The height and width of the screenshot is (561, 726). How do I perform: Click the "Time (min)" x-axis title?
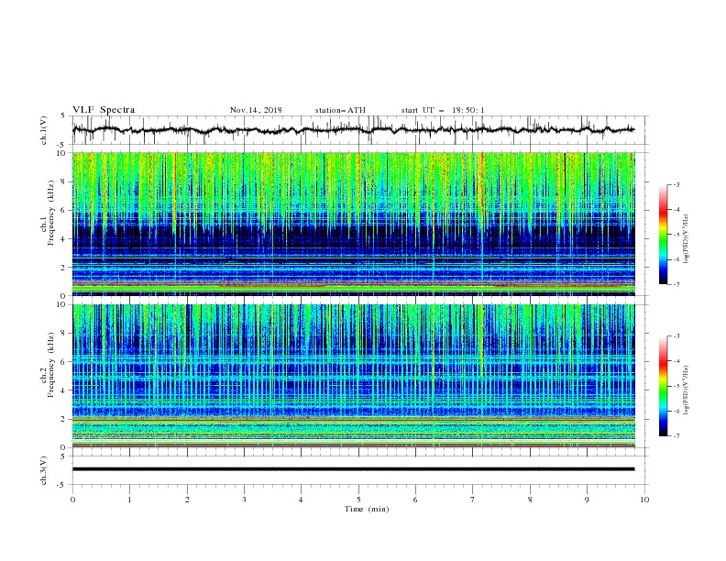pyautogui.click(x=367, y=509)
